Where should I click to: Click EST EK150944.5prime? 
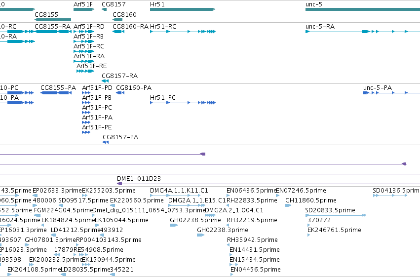click(109, 260)
